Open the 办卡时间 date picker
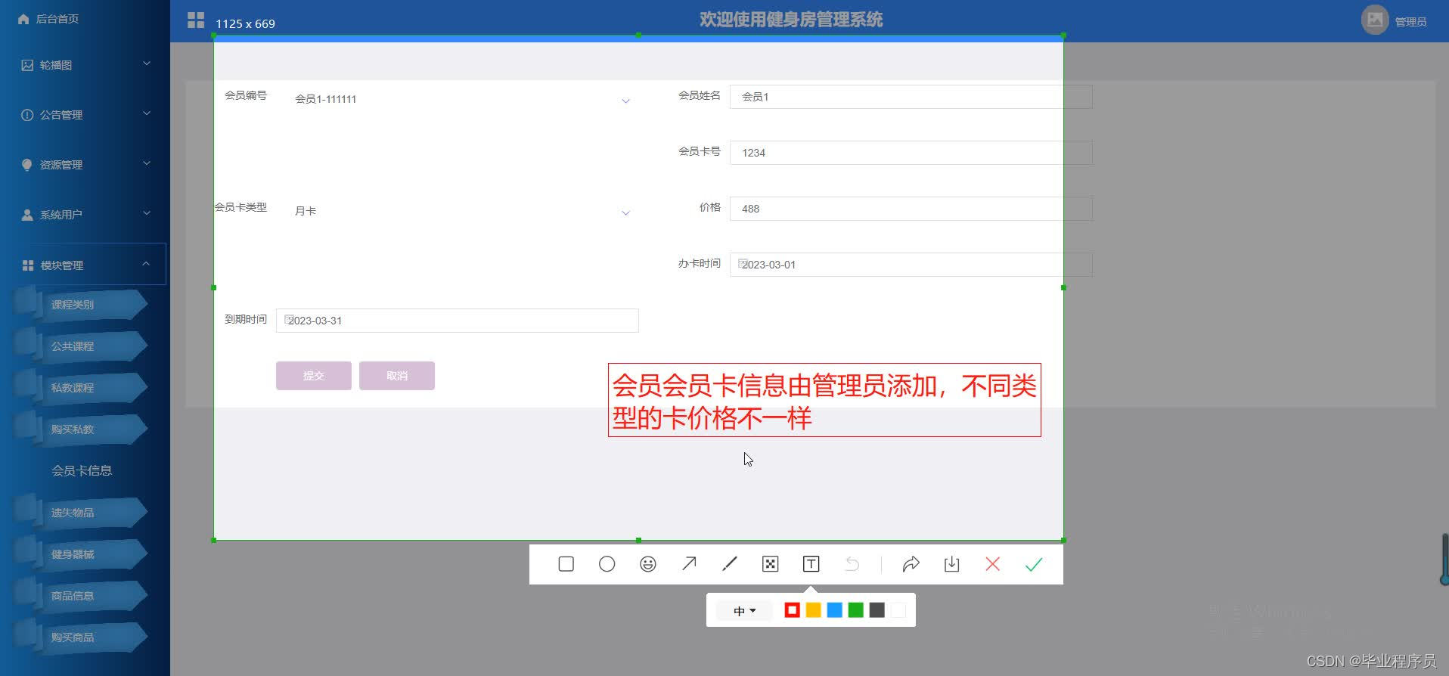Viewport: 1449px width, 676px height. 911,265
